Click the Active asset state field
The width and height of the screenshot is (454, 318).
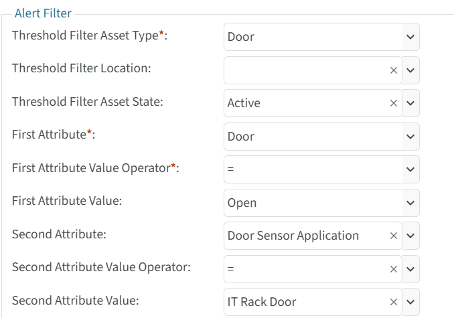pyautogui.click(x=305, y=103)
